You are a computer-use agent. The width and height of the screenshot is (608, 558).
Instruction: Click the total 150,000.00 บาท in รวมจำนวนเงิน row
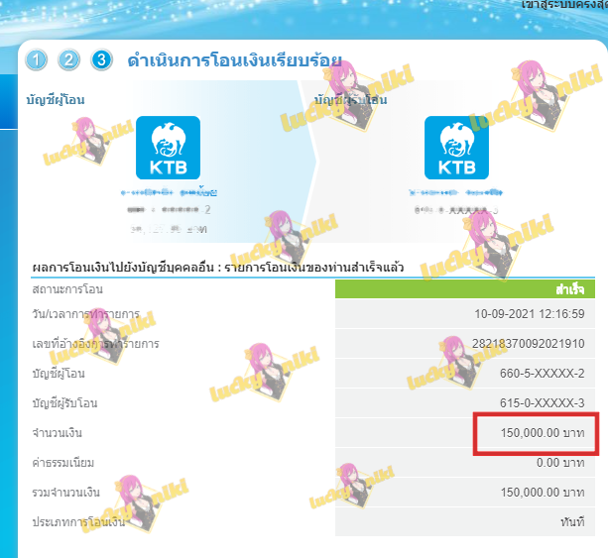[x=543, y=493]
